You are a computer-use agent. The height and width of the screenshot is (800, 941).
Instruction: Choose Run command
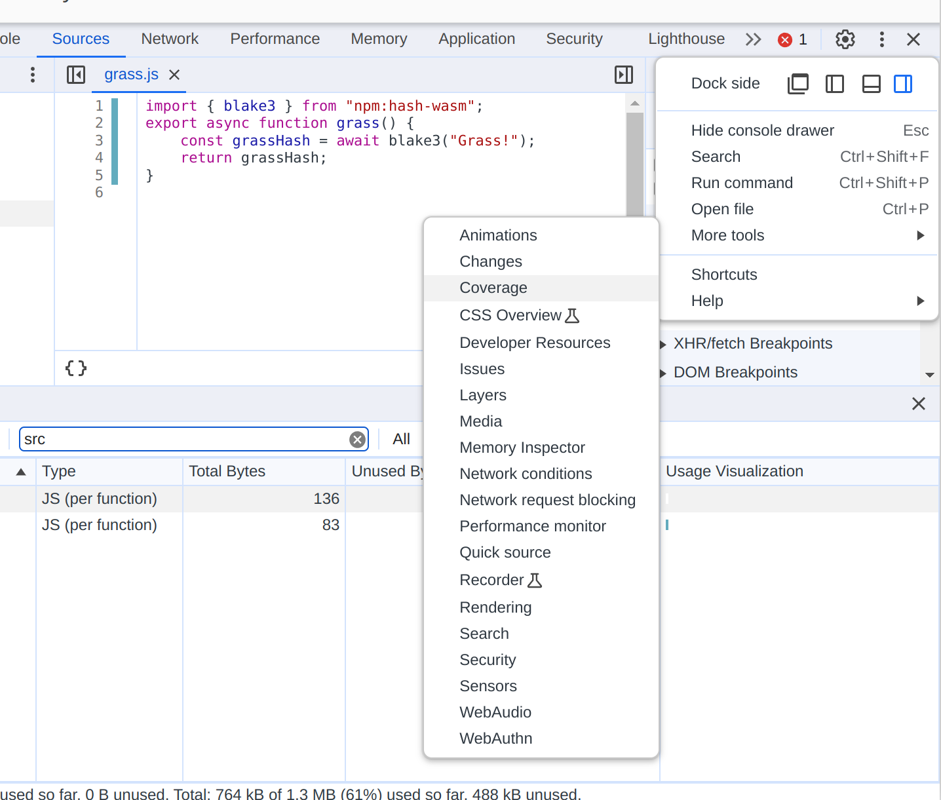pos(798,183)
